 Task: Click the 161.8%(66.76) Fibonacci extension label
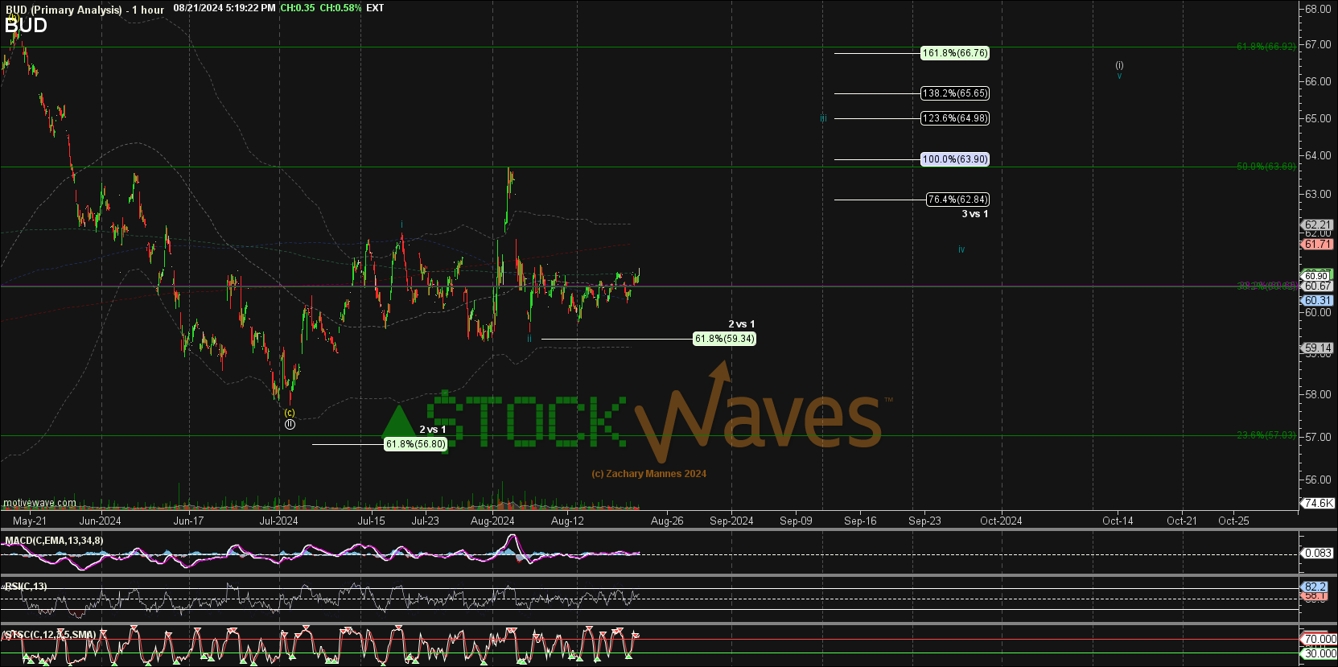click(955, 53)
